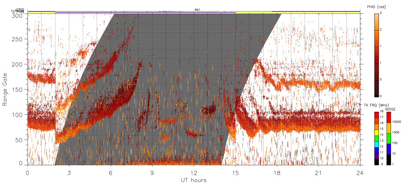
Task: Click the 'PHI0 (rad)' colorbar title
Action: pos(376,7)
